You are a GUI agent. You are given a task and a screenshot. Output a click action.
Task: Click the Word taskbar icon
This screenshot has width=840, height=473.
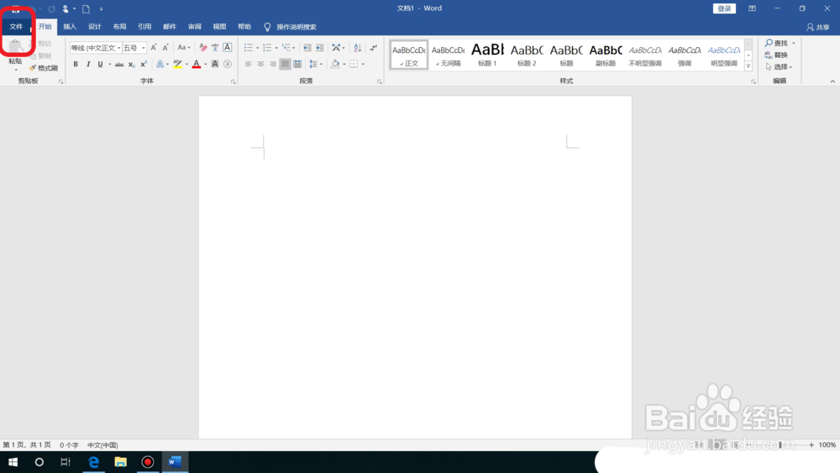175,462
